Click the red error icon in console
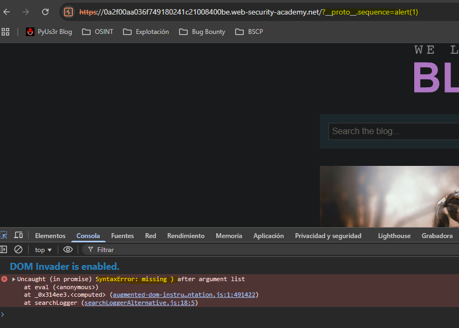Viewport: 459px width, 328px height. click(4, 279)
